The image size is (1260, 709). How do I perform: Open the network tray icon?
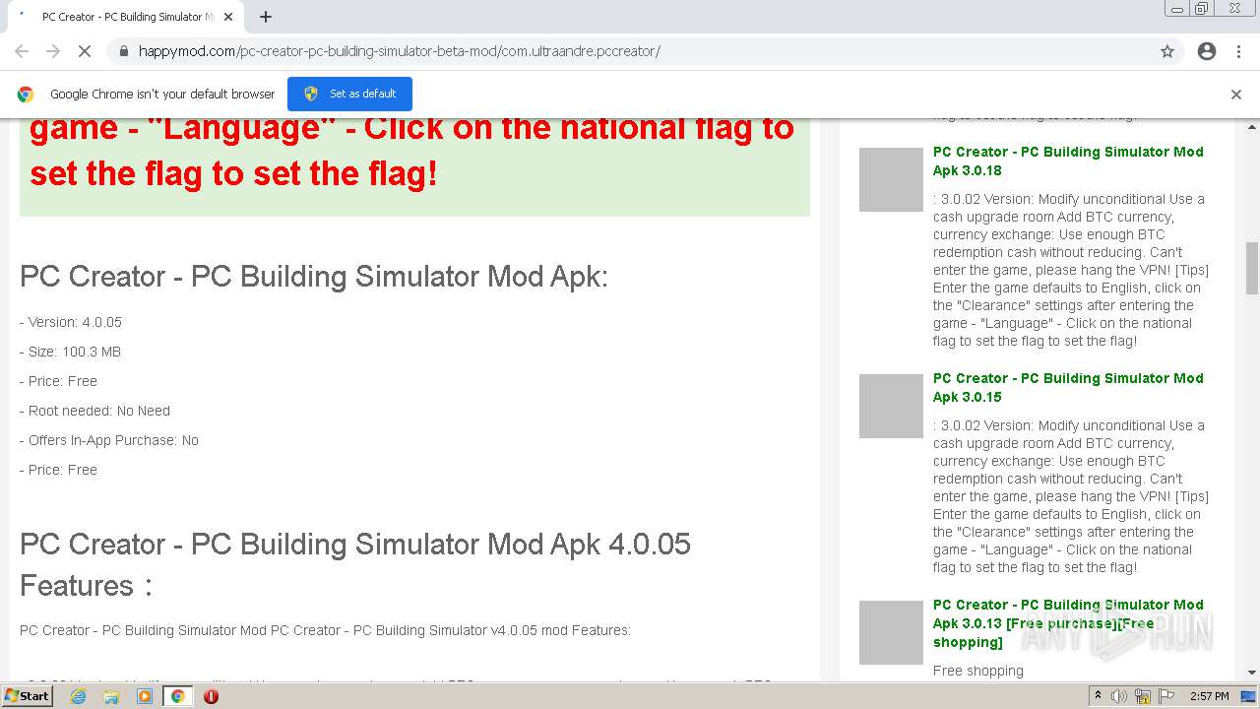(x=1142, y=696)
